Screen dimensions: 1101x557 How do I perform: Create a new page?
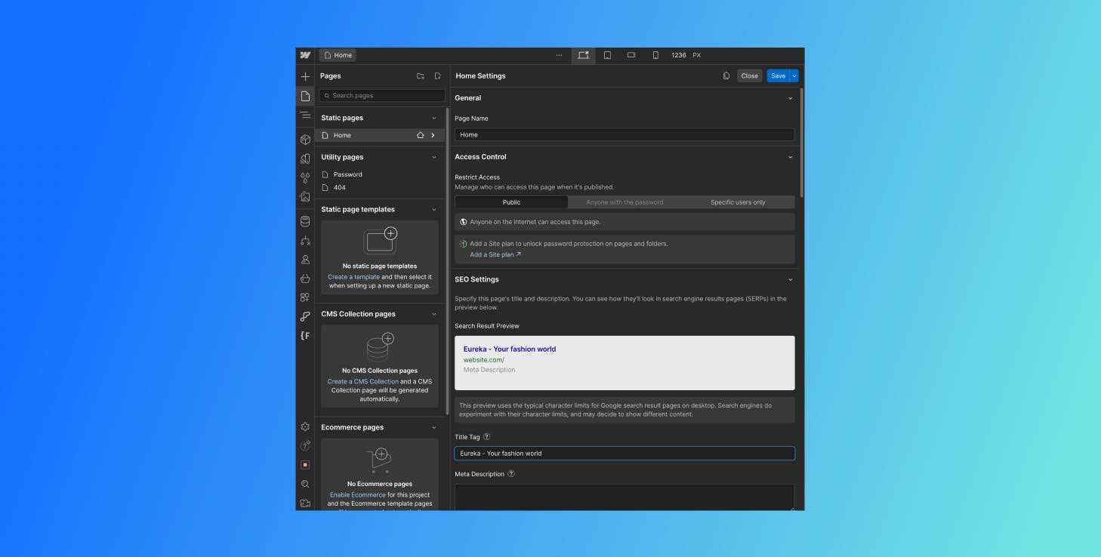438,76
